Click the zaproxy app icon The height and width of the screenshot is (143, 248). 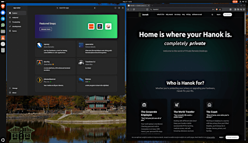pyautogui.click(x=40, y=45)
